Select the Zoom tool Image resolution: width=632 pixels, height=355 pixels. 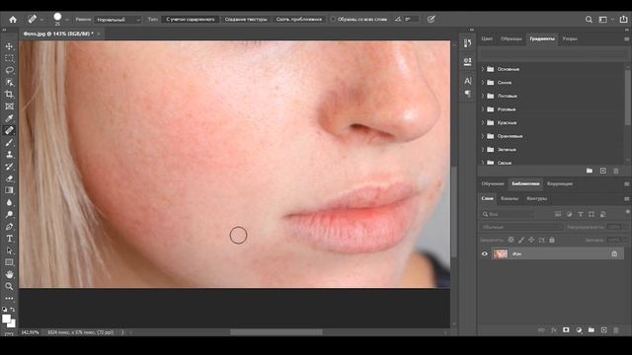[x=9, y=287]
